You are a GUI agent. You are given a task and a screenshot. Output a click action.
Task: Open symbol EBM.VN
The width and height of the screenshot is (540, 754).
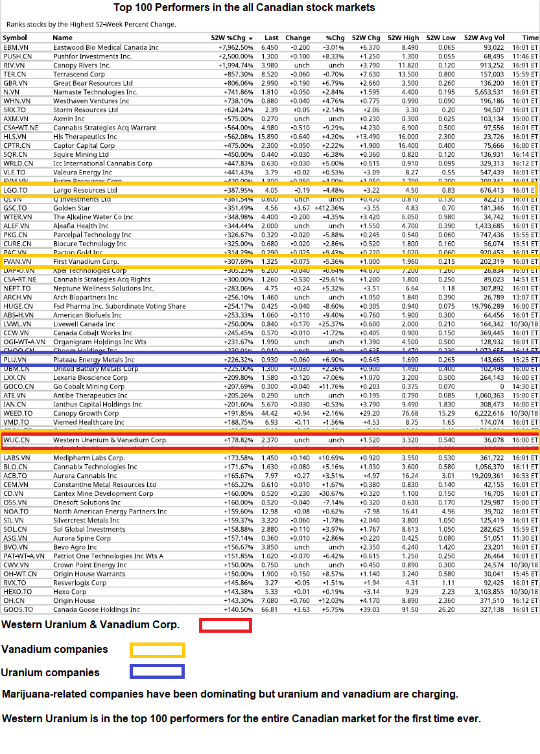[x=16, y=47]
